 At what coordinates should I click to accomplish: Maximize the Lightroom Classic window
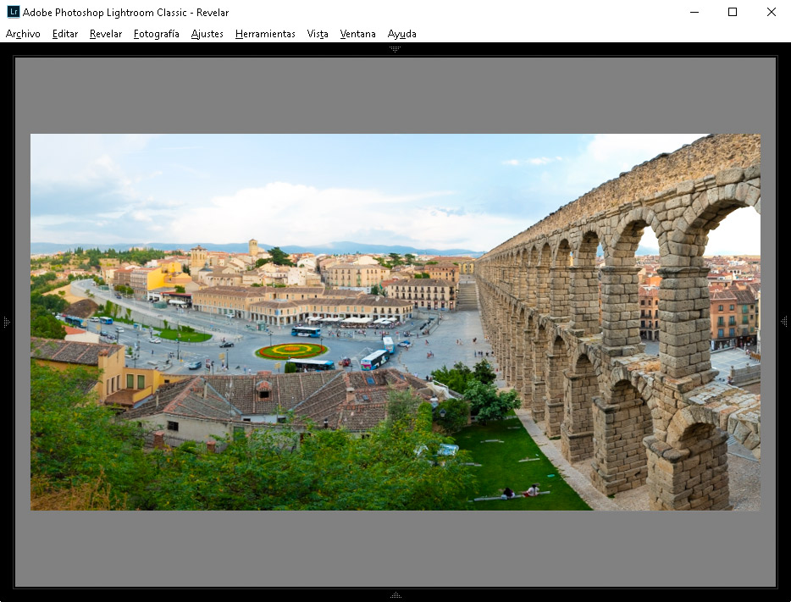click(733, 12)
